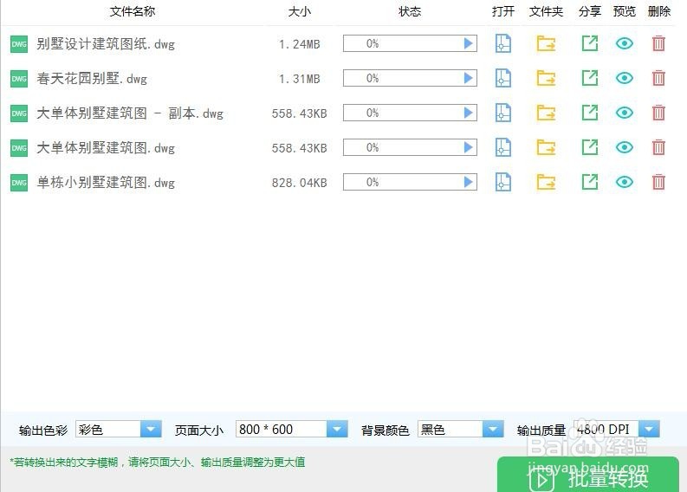Delete 单栋小别墅建筑图.dwg from the list
The width and height of the screenshot is (687, 492).
pos(658,182)
